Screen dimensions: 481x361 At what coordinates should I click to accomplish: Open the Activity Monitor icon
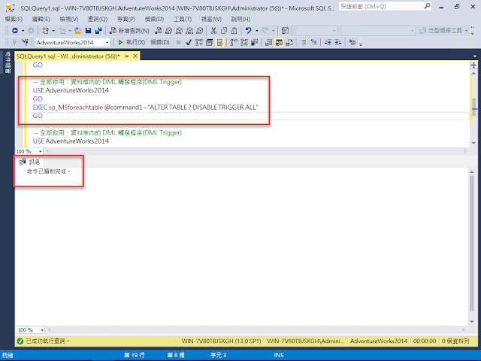pyautogui.click(x=285, y=30)
